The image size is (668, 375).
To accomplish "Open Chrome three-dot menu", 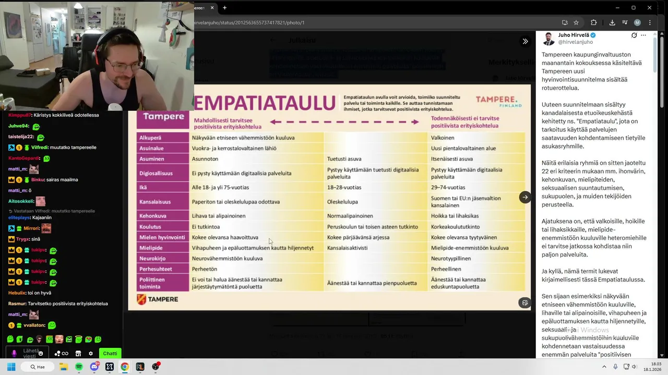I will pos(650,22).
